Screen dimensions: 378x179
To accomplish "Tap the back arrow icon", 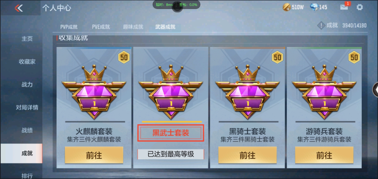I will [x=19, y=8].
